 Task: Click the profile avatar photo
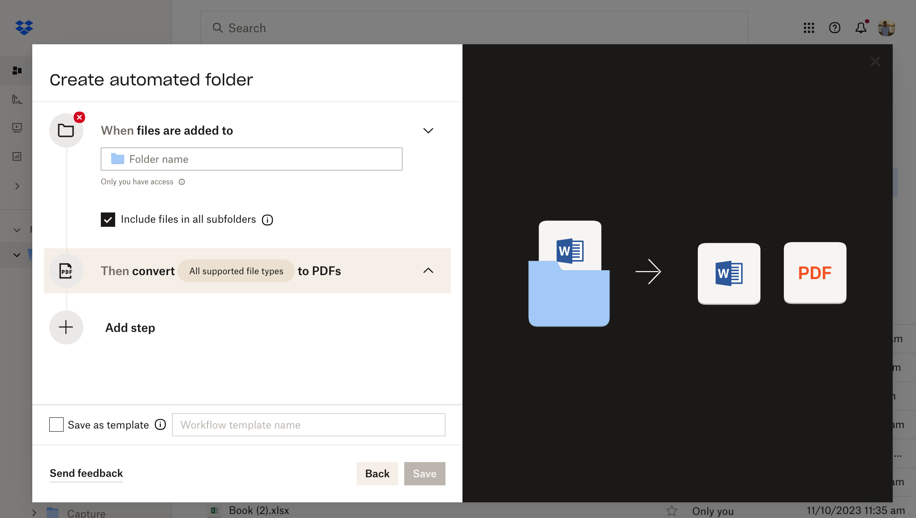point(886,28)
